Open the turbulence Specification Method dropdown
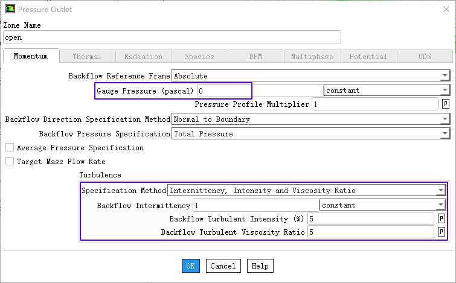This screenshot has height=283, width=456. [x=306, y=191]
